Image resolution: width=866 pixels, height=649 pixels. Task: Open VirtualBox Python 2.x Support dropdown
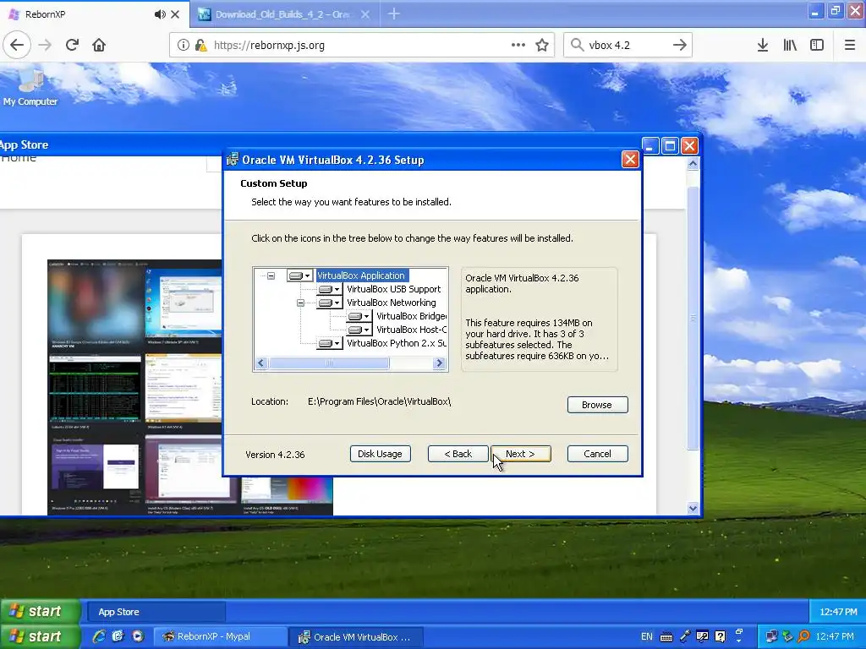tap(330, 343)
